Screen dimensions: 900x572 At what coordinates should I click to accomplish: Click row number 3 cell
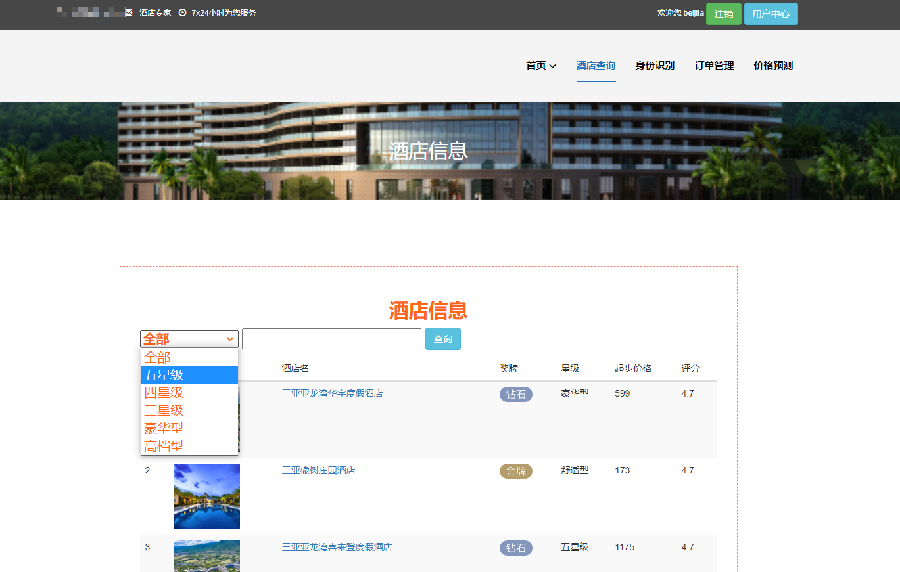tap(147, 547)
